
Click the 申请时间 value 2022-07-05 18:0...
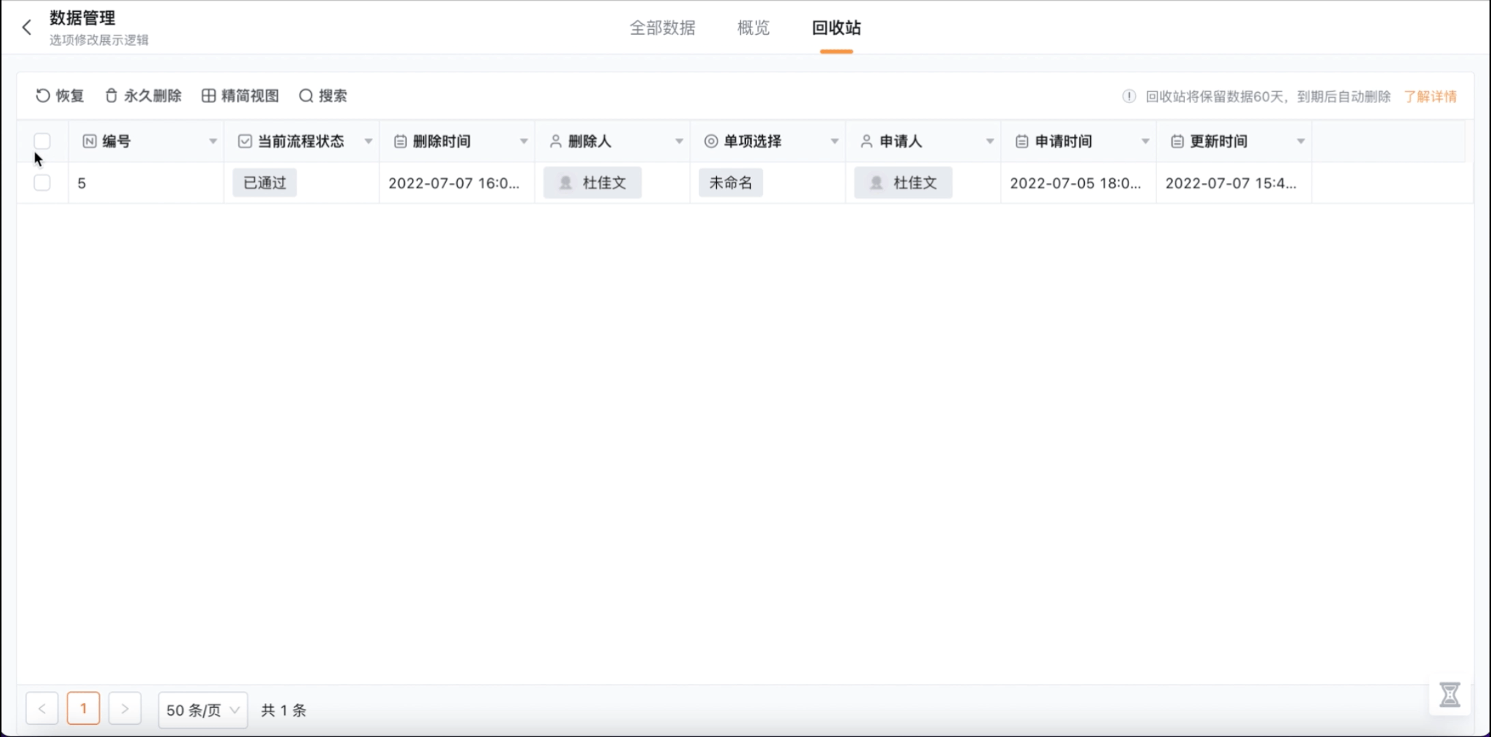click(x=1075, y=183)
